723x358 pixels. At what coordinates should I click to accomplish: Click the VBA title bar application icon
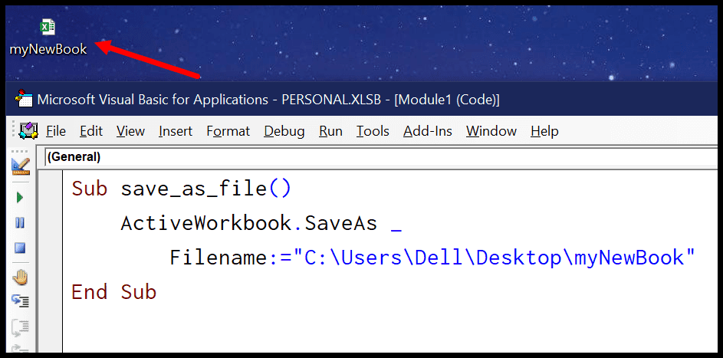pos(24,99)
